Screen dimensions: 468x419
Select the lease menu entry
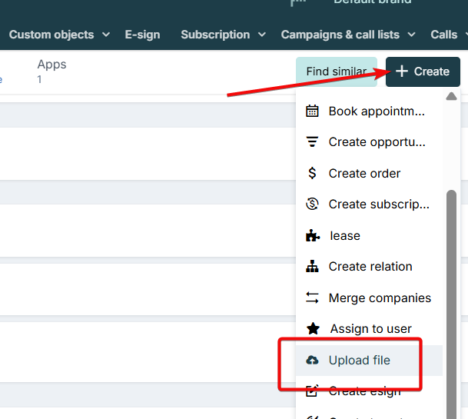click(369, 235)
